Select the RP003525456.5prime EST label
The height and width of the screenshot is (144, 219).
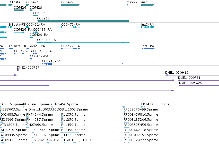click(141, 125)
